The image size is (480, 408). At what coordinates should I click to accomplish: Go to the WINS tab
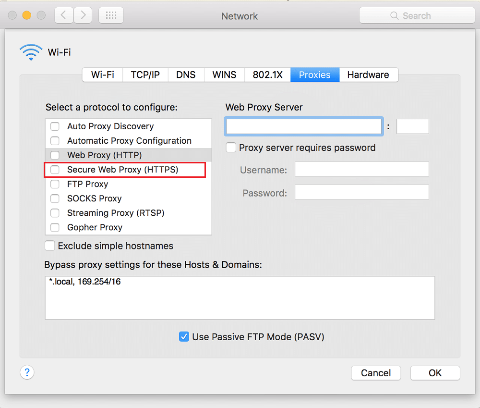tap(224, 75)
